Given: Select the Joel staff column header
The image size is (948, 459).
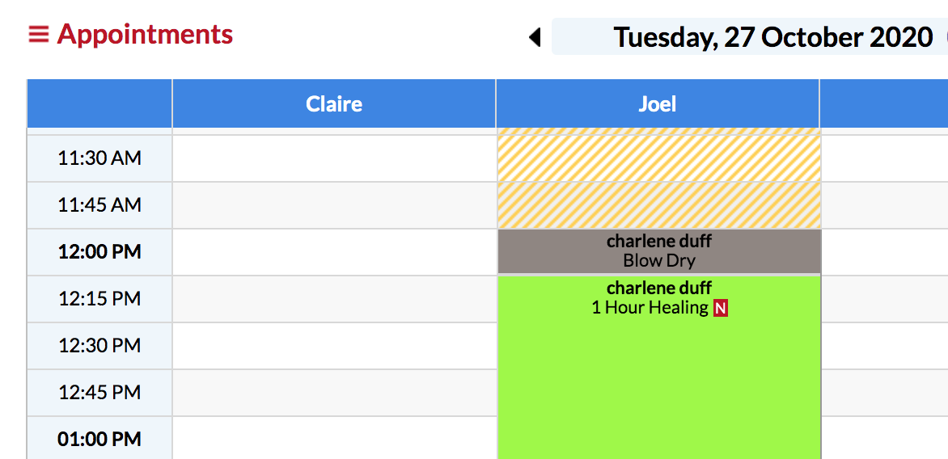Looking at the screenshot, I should (x=657, y=103).
